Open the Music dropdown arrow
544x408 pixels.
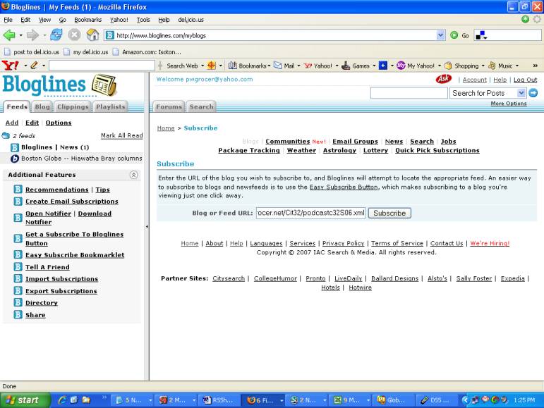point(517,66)
